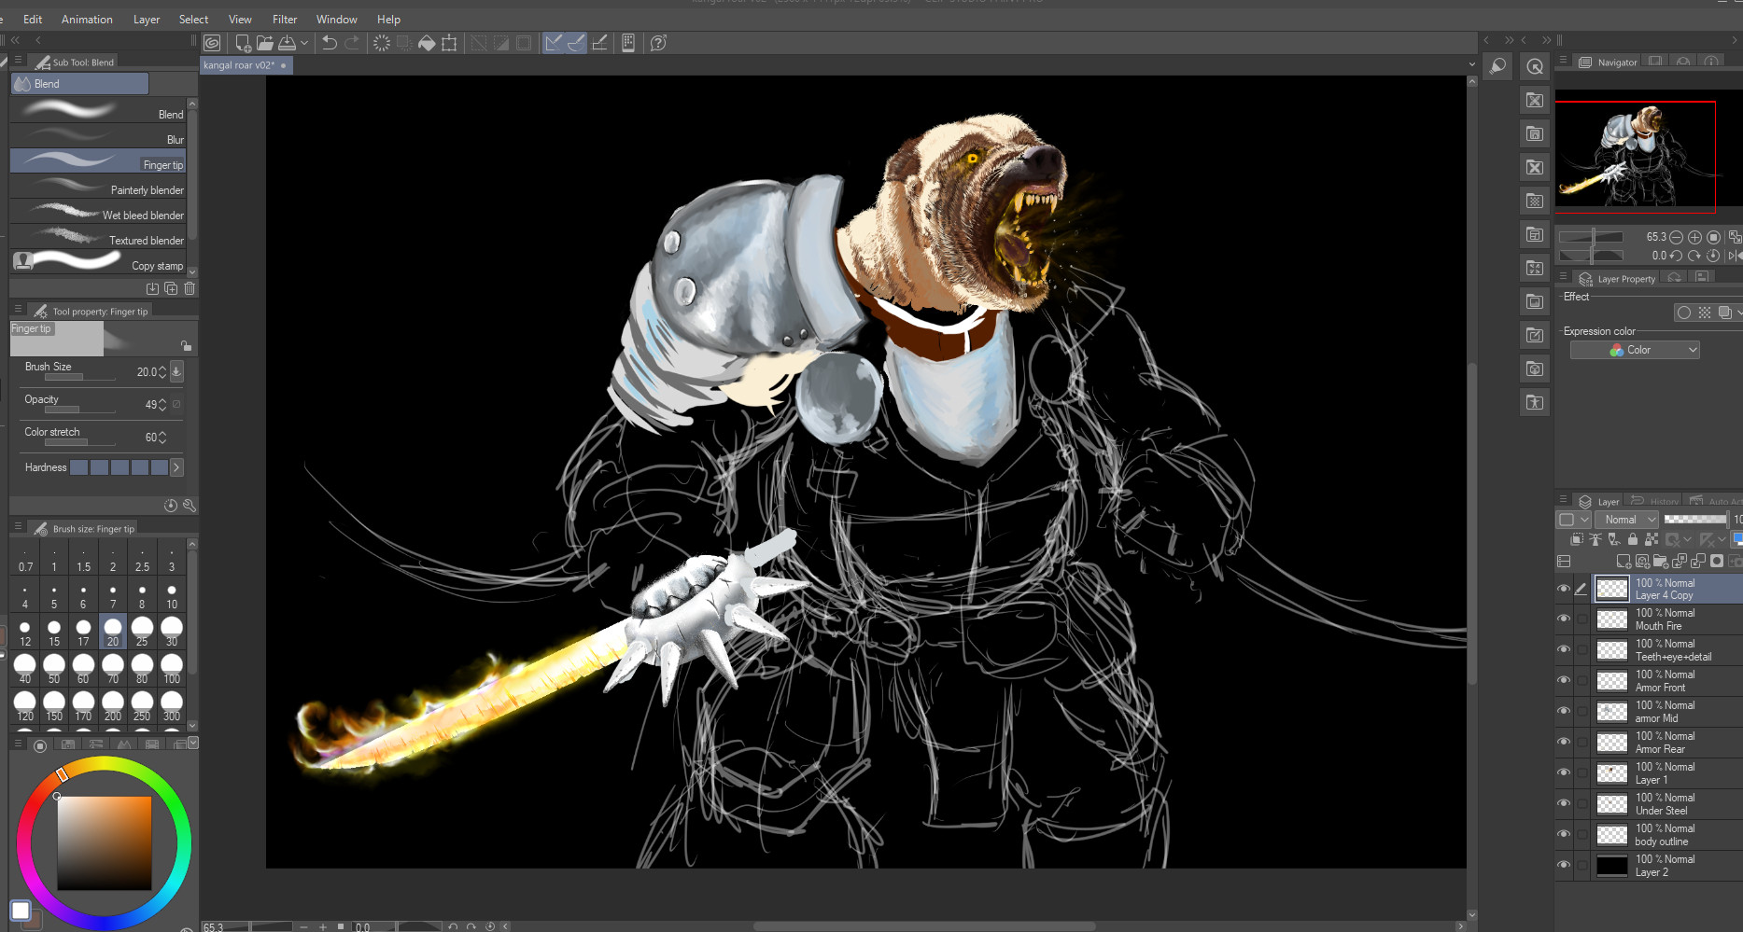Open the Layer menu
1743x932 pixels.
[x=147, y=19]
